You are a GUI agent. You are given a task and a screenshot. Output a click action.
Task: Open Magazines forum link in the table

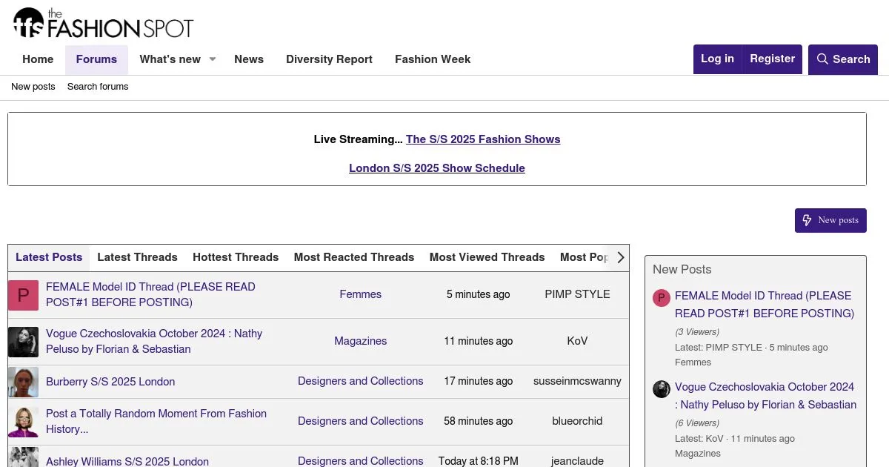point(360,341)
